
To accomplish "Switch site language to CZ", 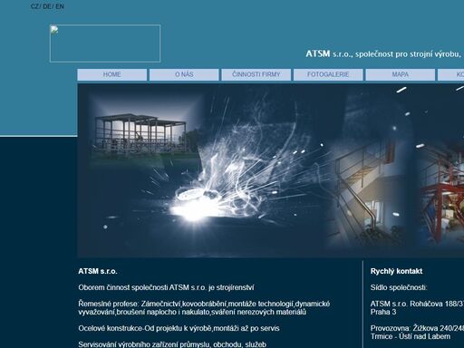I will pos(34,6).
